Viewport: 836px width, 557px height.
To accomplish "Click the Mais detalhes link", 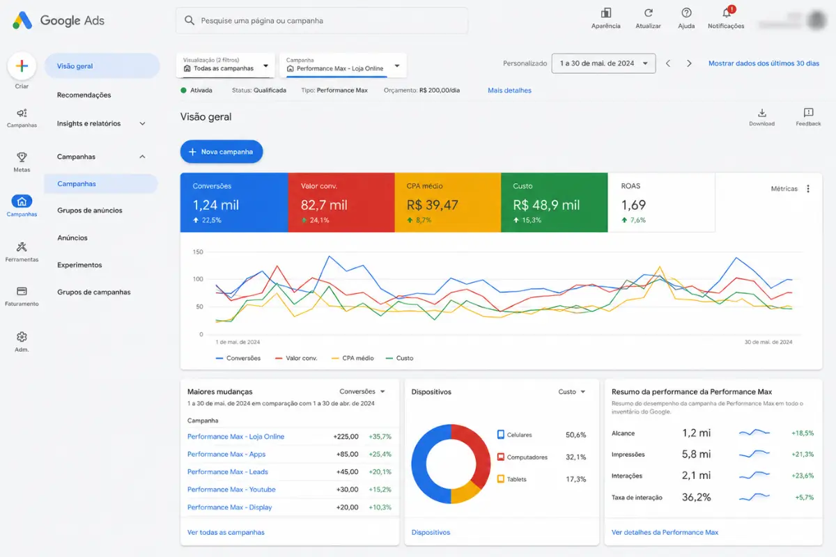I will click(x=509, y=91).
